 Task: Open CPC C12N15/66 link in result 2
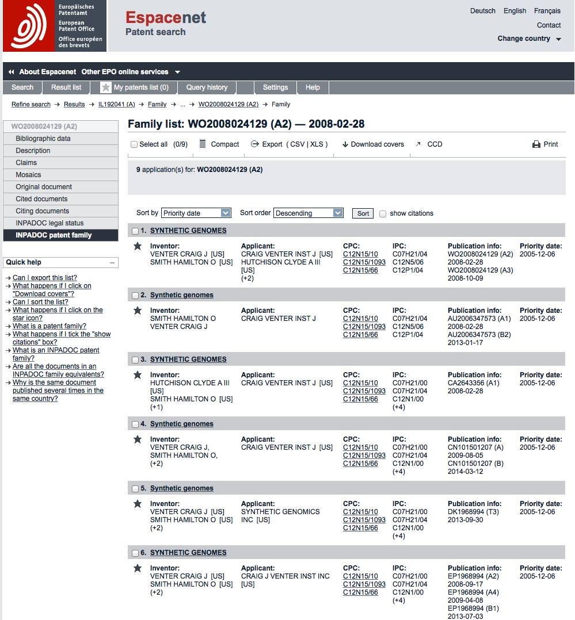tap(360, 335)
